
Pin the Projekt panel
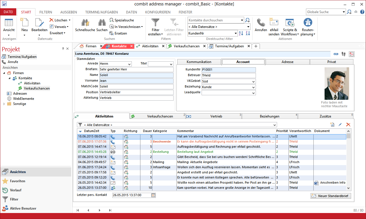pyautogui.click(x=63, y=48)
